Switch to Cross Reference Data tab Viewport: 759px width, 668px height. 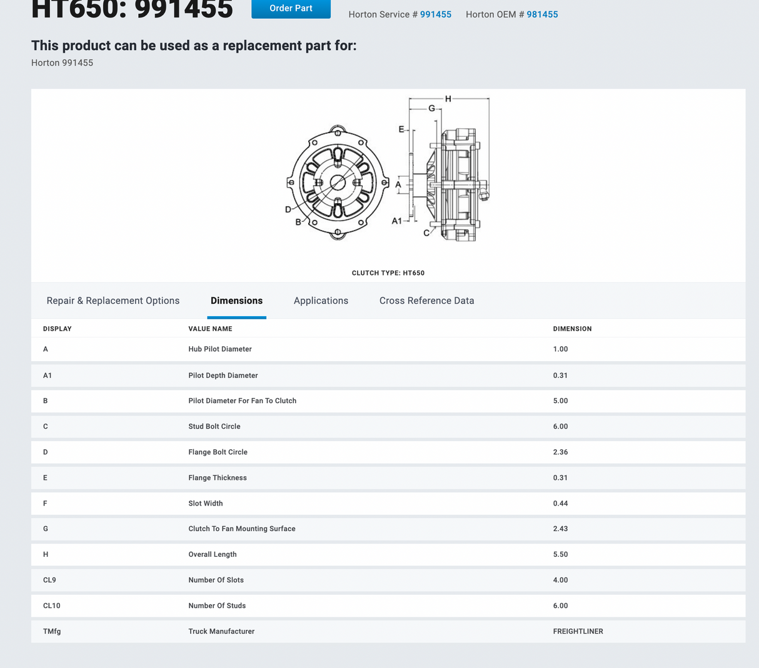(x=426, y=301)
